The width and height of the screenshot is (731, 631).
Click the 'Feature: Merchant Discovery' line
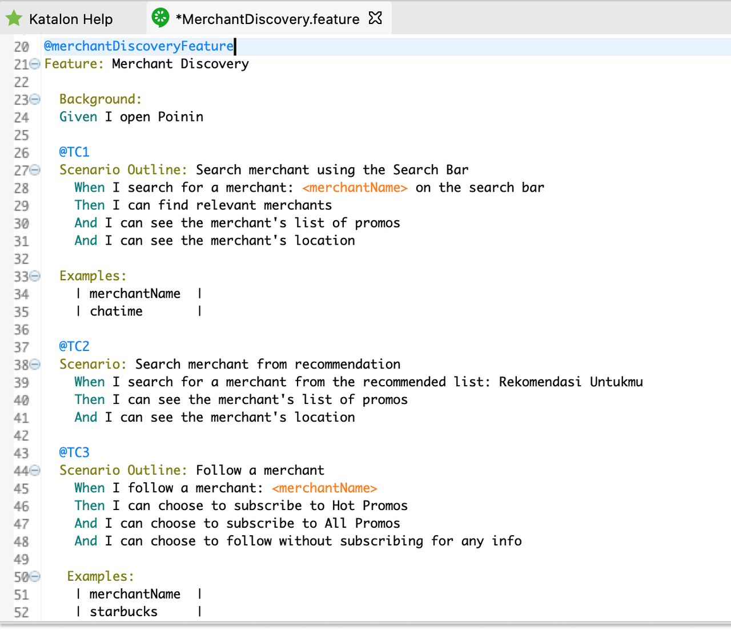[147, 64]
